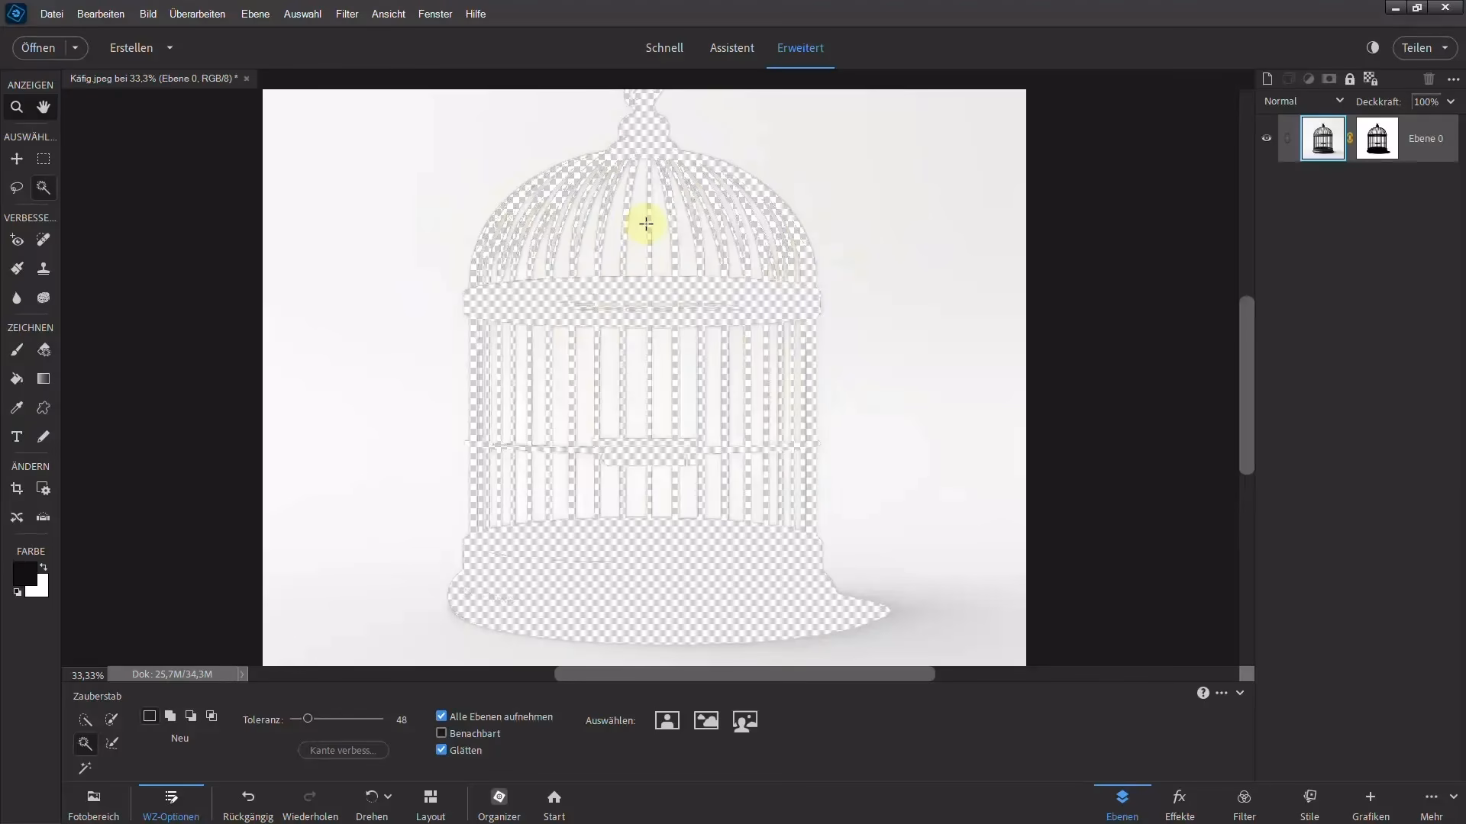Image resolution: width=1466 pixels, height=824 pixels.
Task: Select the Zoom tool
Action: (x=16, y=107)
